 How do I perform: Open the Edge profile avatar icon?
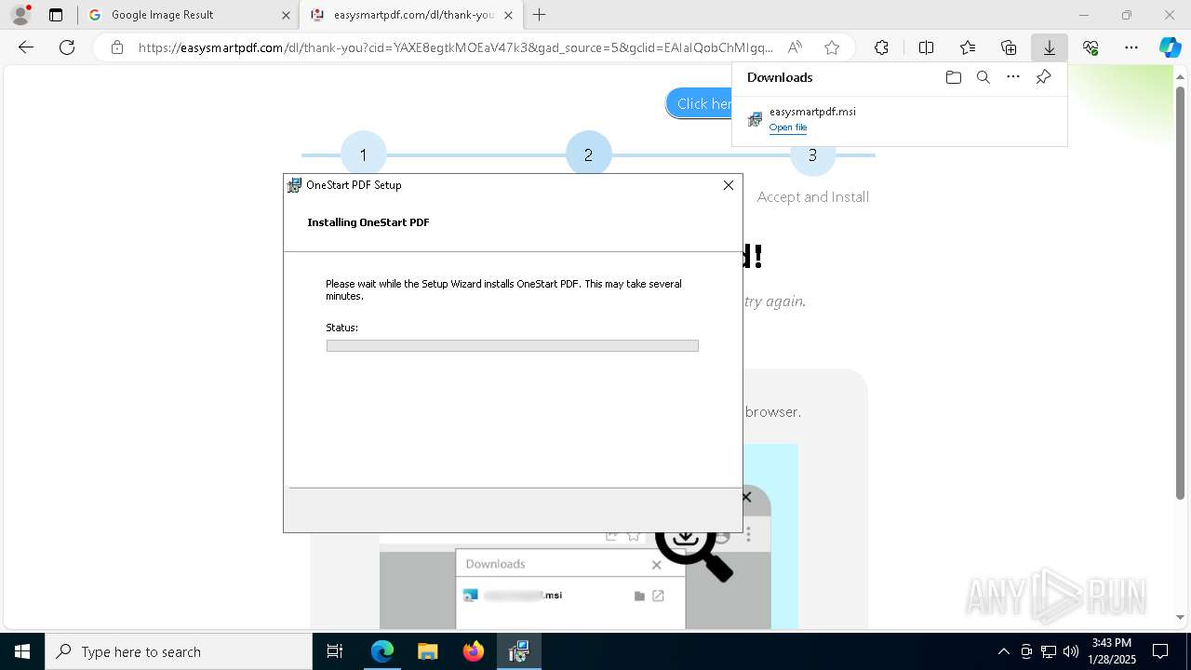pos(20,15)
